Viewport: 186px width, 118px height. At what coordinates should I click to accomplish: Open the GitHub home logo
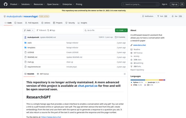coord(5,4)
